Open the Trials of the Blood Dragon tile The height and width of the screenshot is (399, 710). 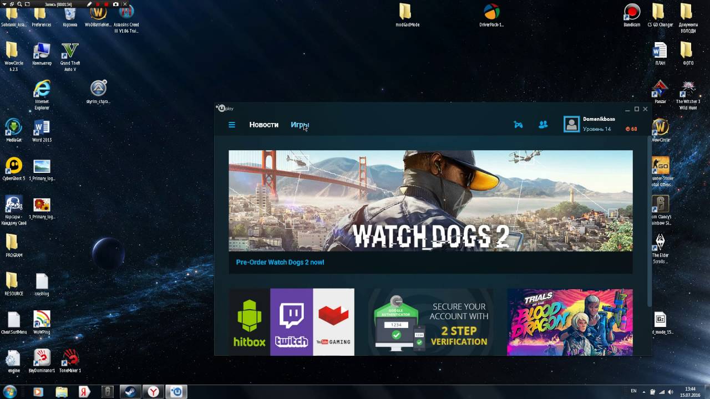[570, 321]
